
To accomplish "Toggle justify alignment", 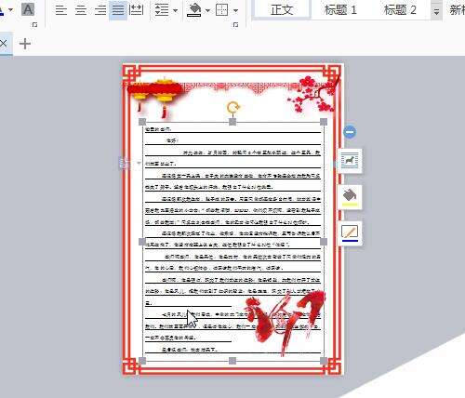I will coord(118,10).
